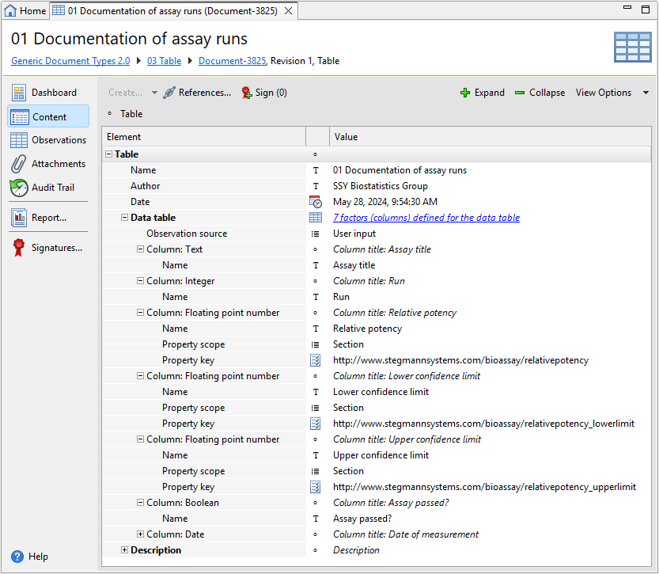
Task: Open Signatures red seal icon
Action: point(18,248)
